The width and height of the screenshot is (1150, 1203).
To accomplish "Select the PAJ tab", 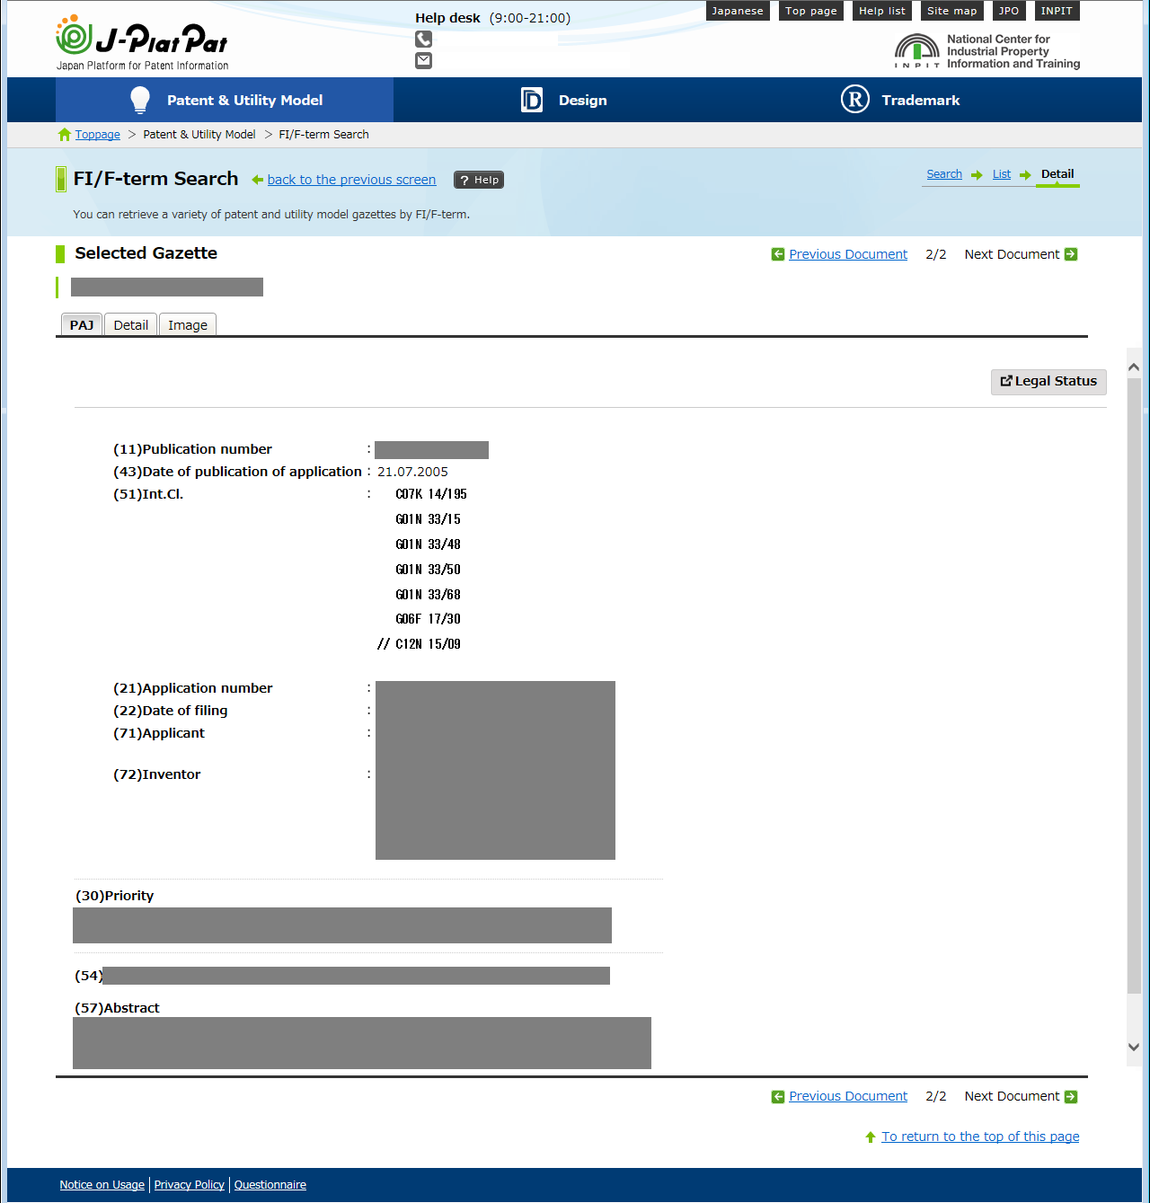I will [x=82, y=325].
